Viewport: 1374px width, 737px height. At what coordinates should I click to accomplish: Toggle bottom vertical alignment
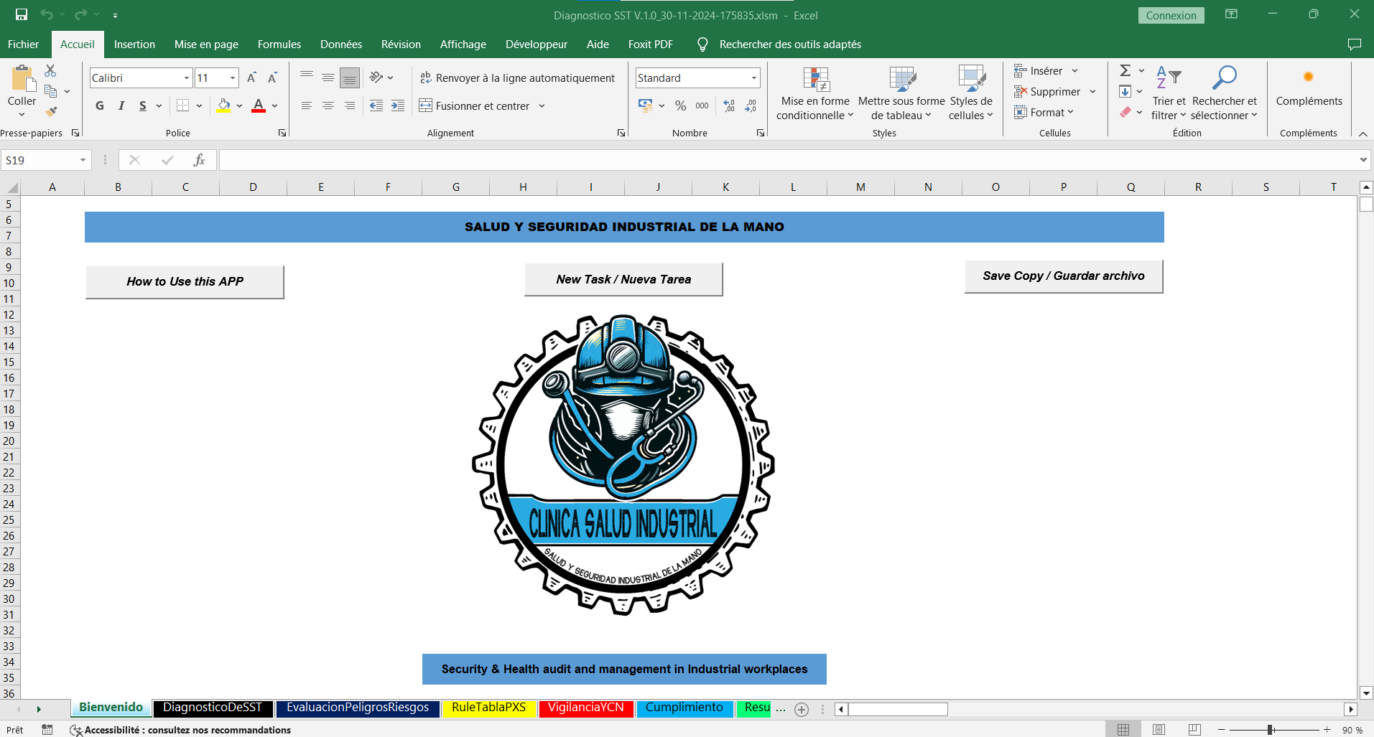coord(350,78)
